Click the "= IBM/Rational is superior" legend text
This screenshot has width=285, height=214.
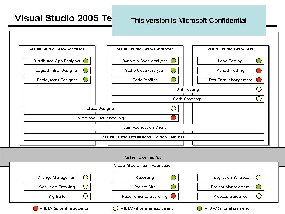tap(64, 208)
